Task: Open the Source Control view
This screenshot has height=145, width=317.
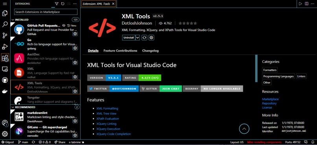Action: pos(5,36)
